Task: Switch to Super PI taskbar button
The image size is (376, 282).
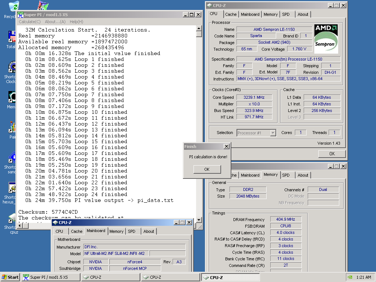Action: pos(51,277)
